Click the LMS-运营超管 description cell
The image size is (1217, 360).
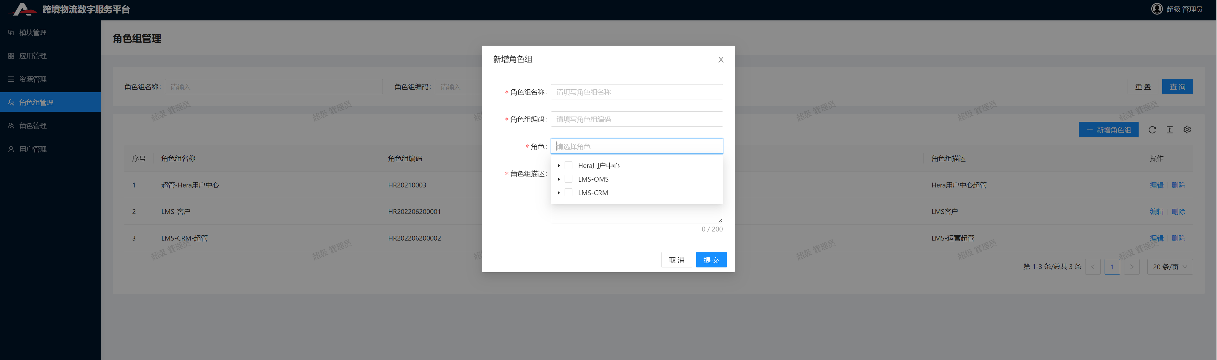[952, 238]
